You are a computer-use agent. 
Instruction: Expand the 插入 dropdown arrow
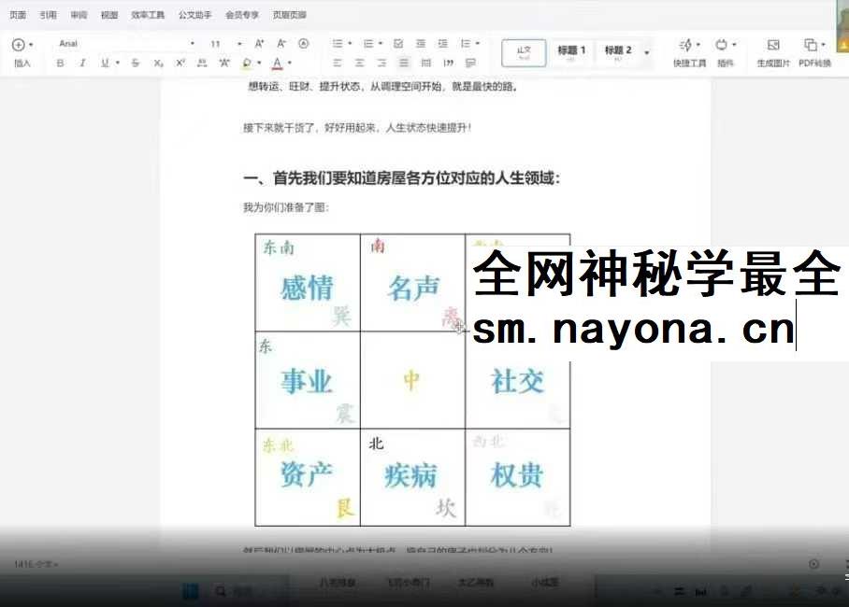[31, 45]
